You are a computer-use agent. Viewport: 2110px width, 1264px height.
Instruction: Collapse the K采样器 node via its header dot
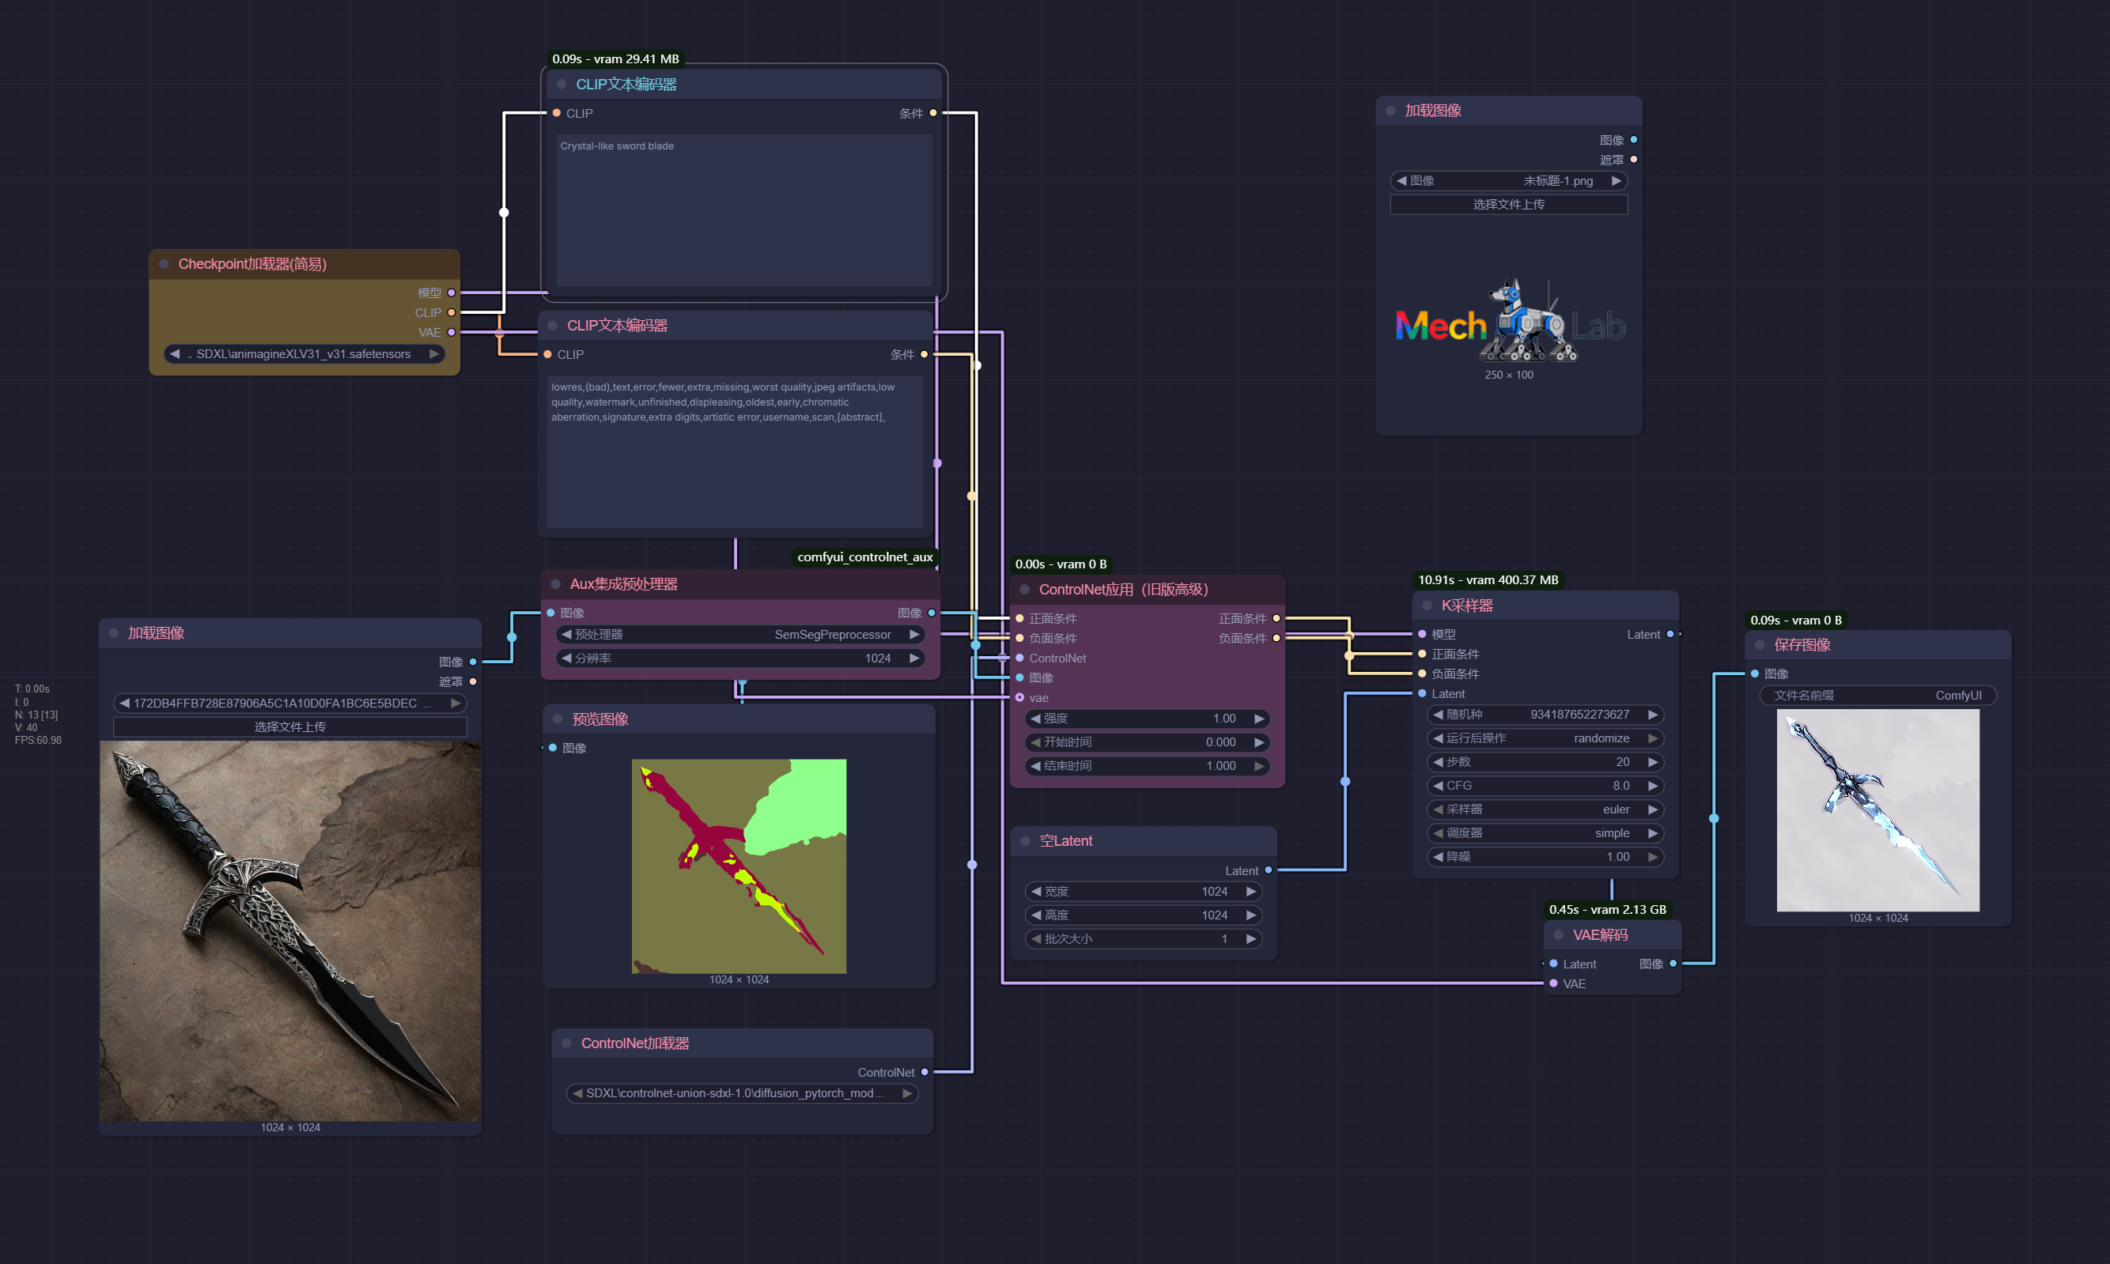1427,606
